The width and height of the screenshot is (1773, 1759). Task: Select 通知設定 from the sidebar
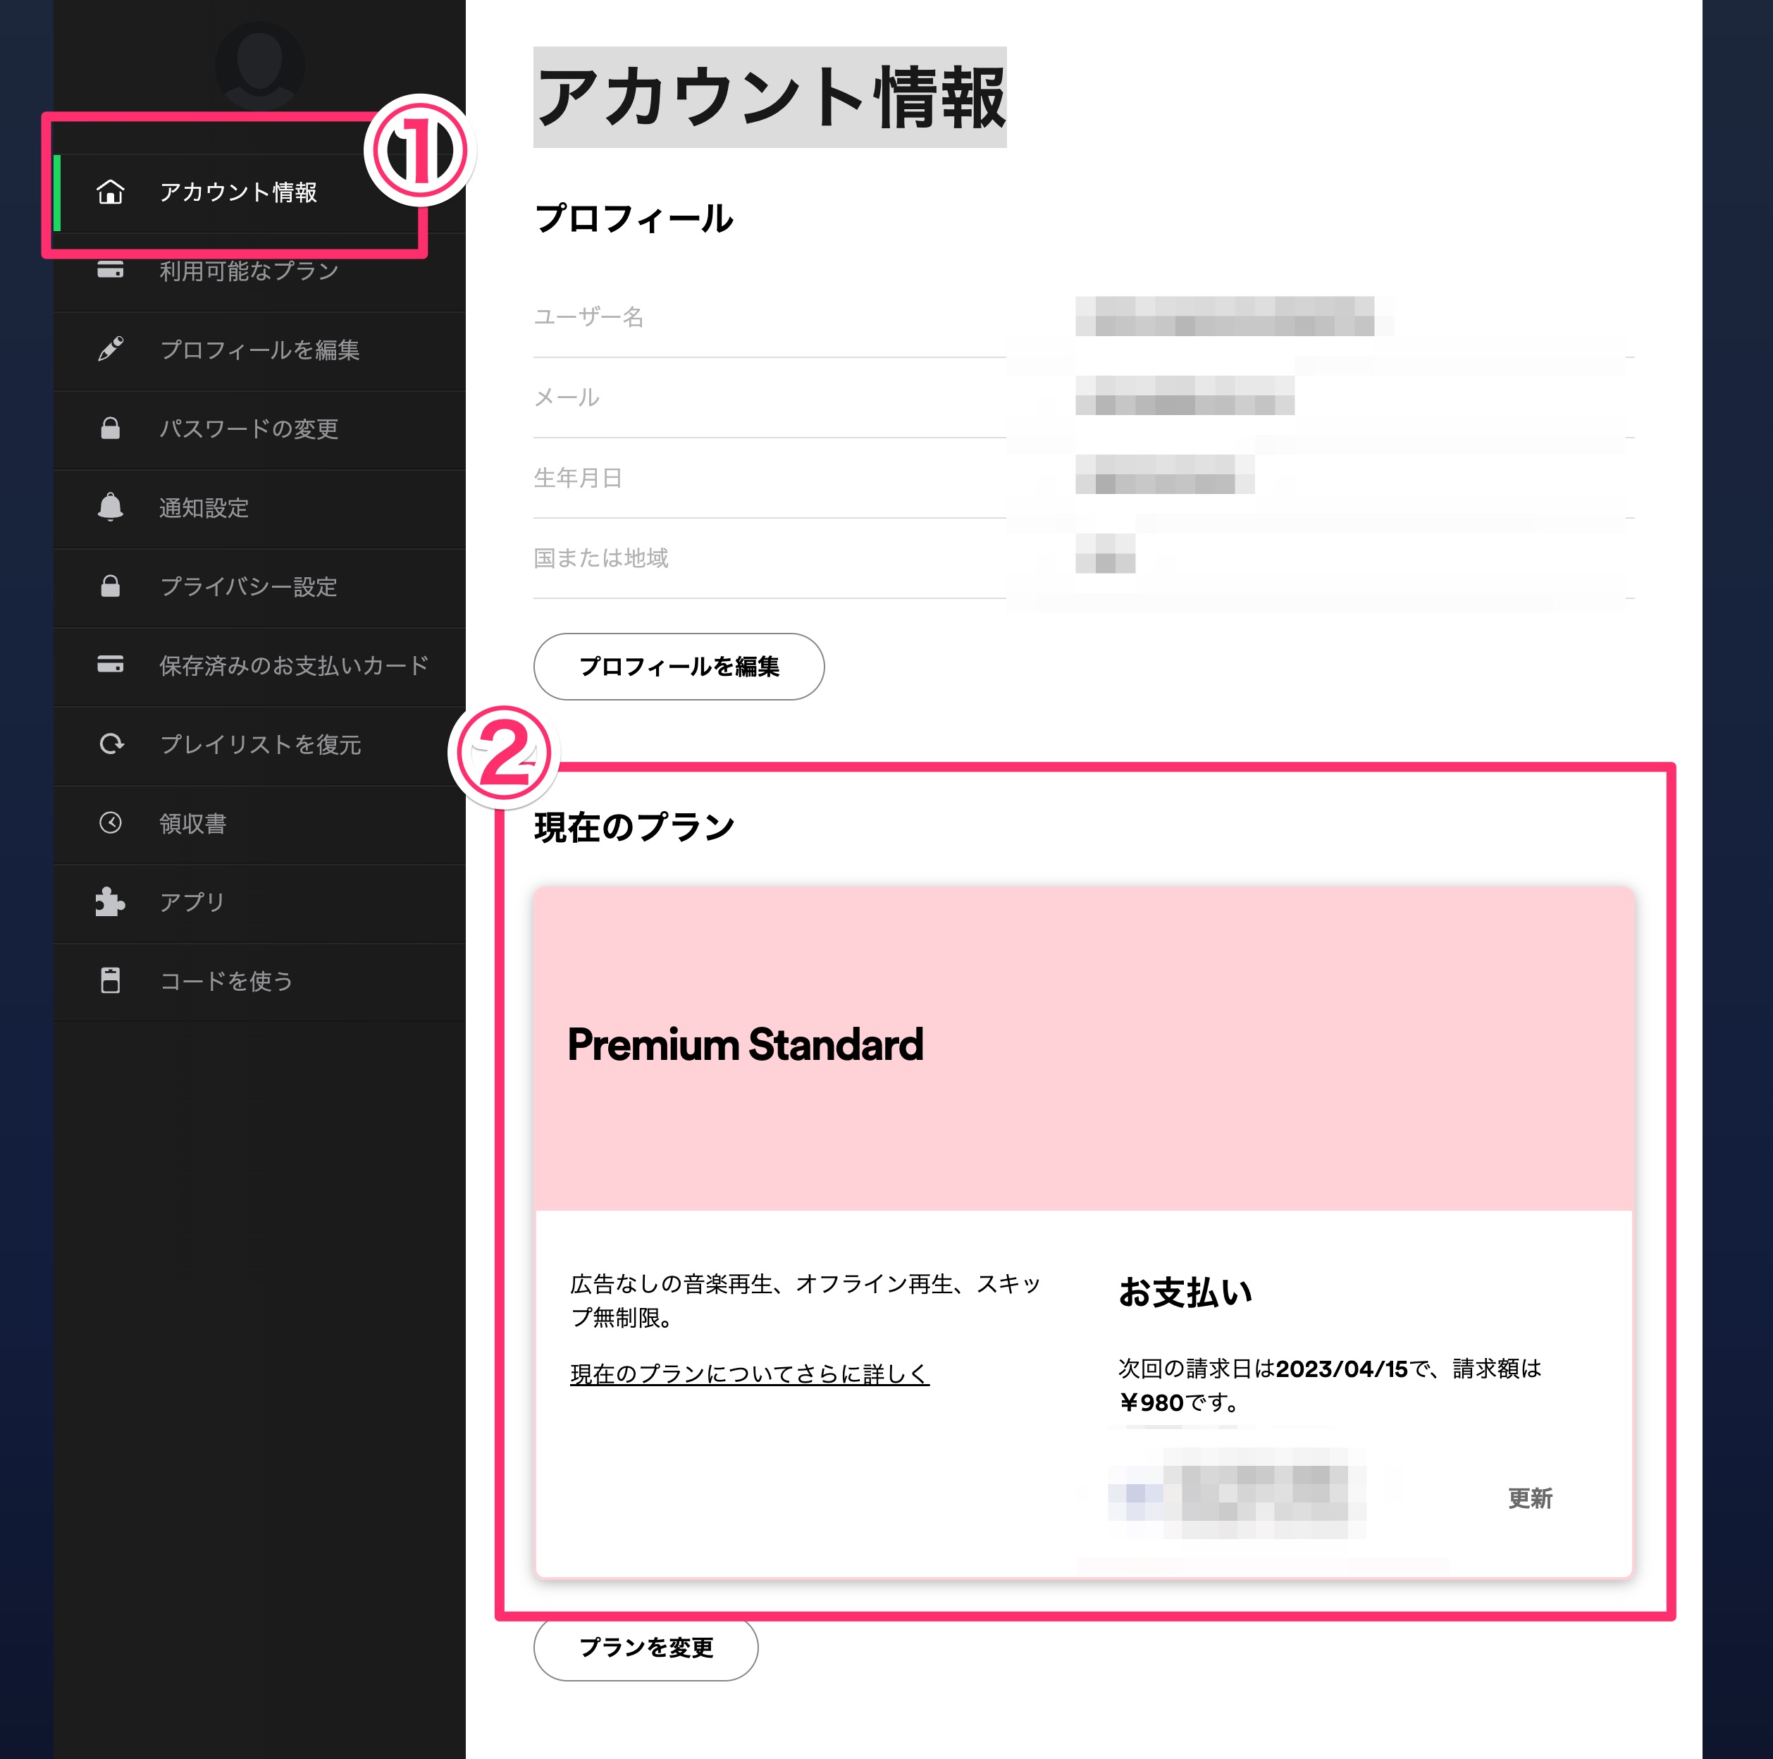[x=204, y=508]
